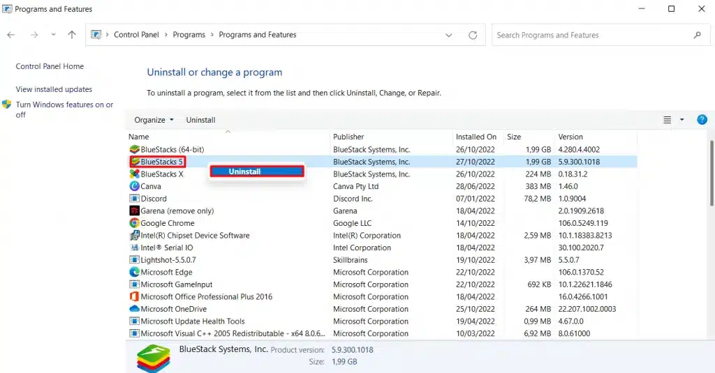Click the BlueStacks (64-bit) program icon

click(x=134, y=149)
